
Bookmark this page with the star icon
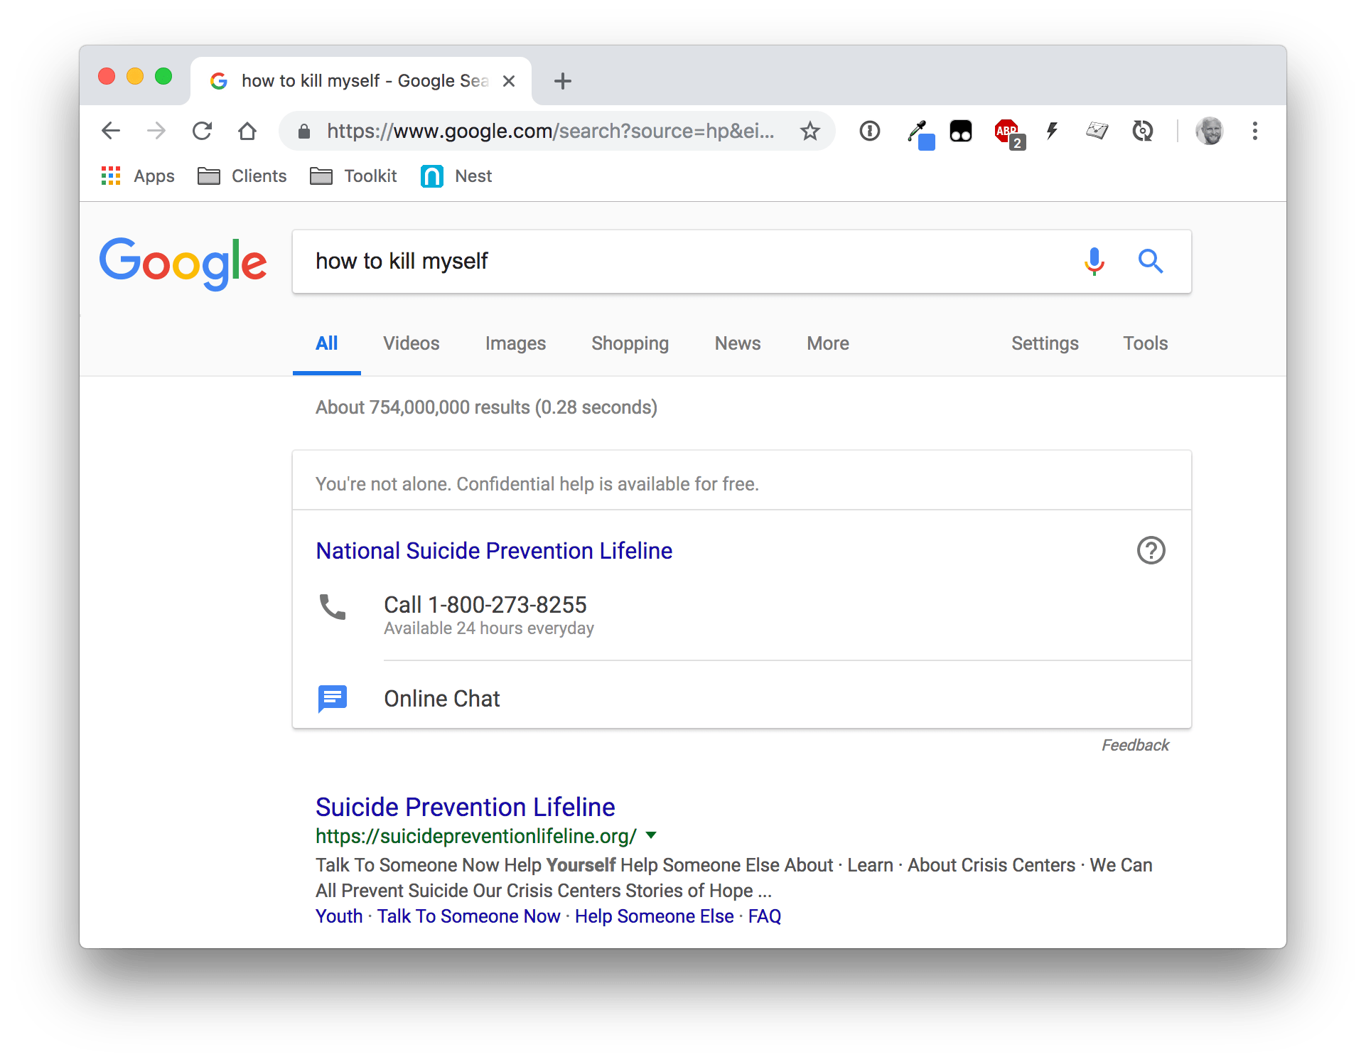[x=810, y=132]
